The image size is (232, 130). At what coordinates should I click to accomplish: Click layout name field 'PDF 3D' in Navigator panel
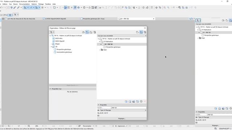[x=220, y=115]
